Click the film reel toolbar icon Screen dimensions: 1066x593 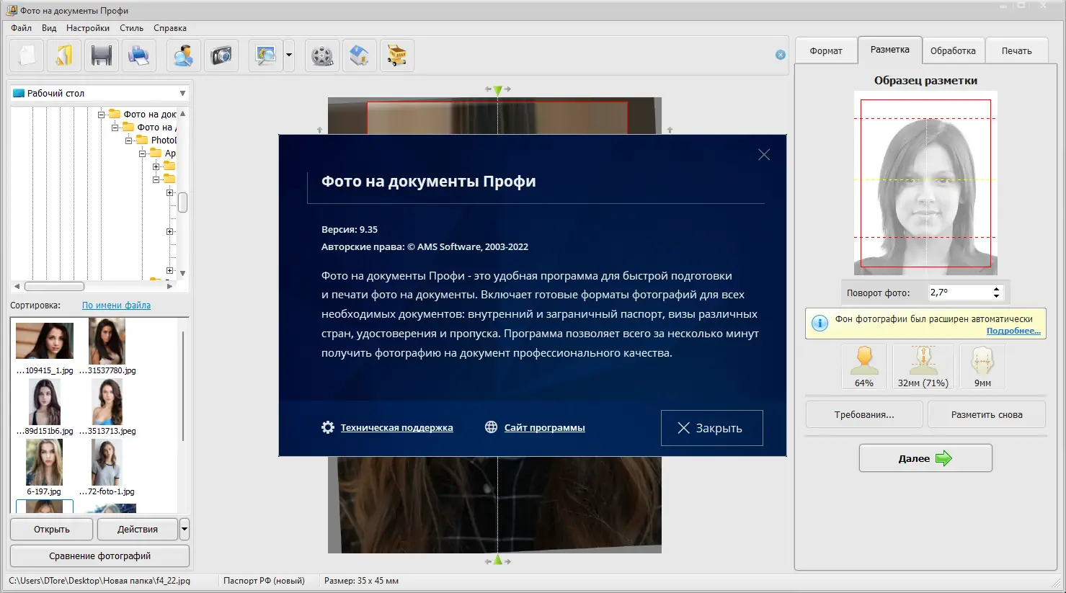coord(322,55)
